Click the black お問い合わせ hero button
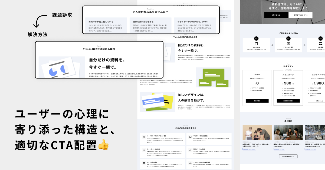Viewport: 325px width, 170px height. [276, 15]
